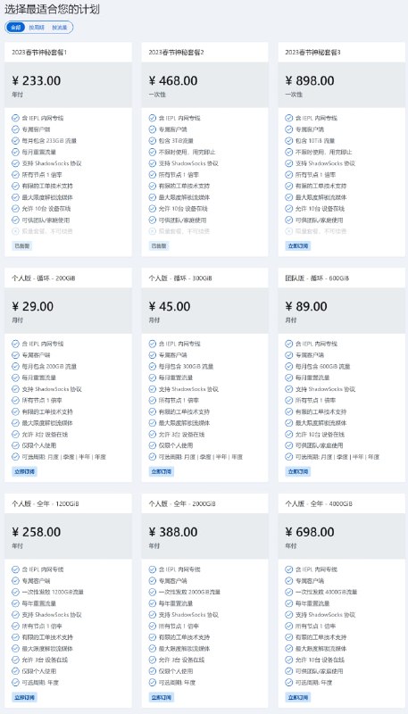Click 立即订阅 on the ¥29.00 monthly plan
The image size is (408, 714).
pos(25,472)
